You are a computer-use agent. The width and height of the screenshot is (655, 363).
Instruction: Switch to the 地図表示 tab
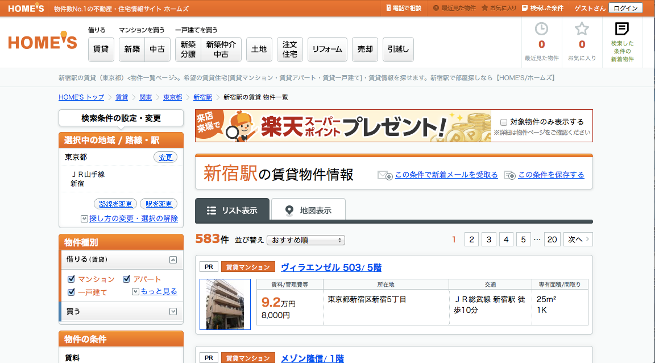(308, 209)
